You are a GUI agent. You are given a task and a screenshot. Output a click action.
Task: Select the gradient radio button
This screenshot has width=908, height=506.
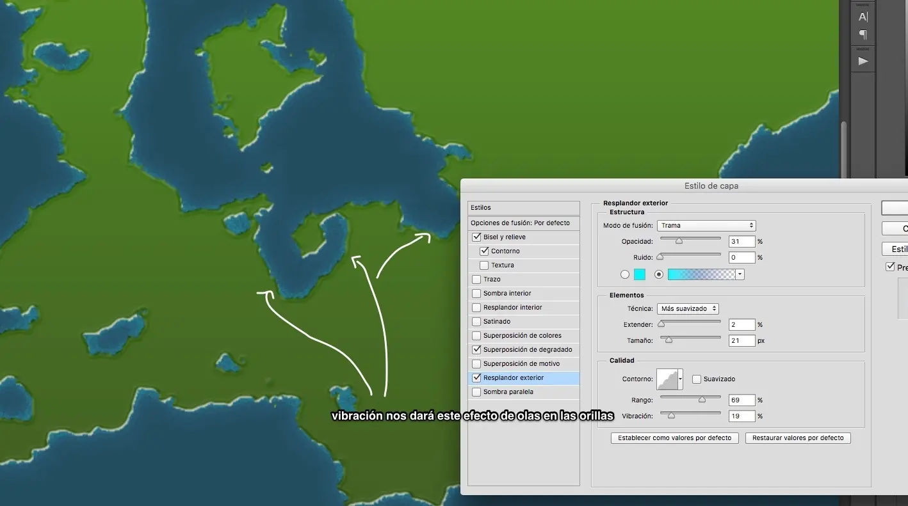tap(659, 274)
